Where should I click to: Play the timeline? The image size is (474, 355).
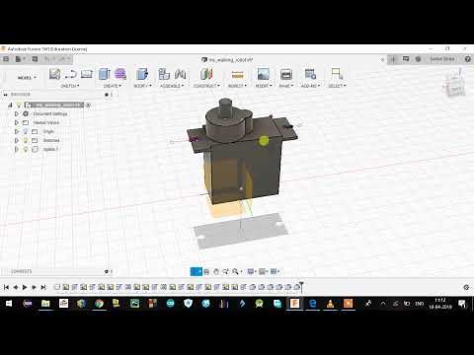coord(25,287)
